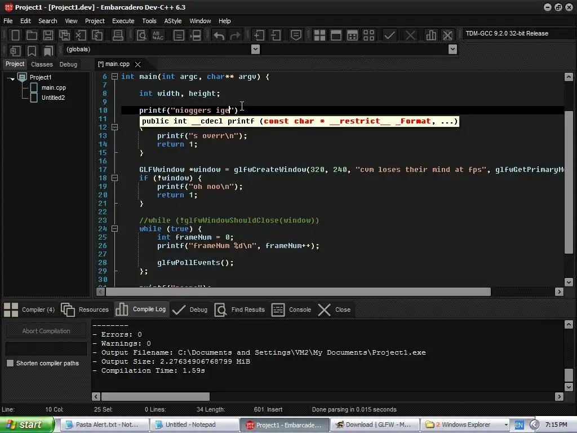
Task: Open the Execute menu
Action: pyautogui.click(x=123, y=21)
